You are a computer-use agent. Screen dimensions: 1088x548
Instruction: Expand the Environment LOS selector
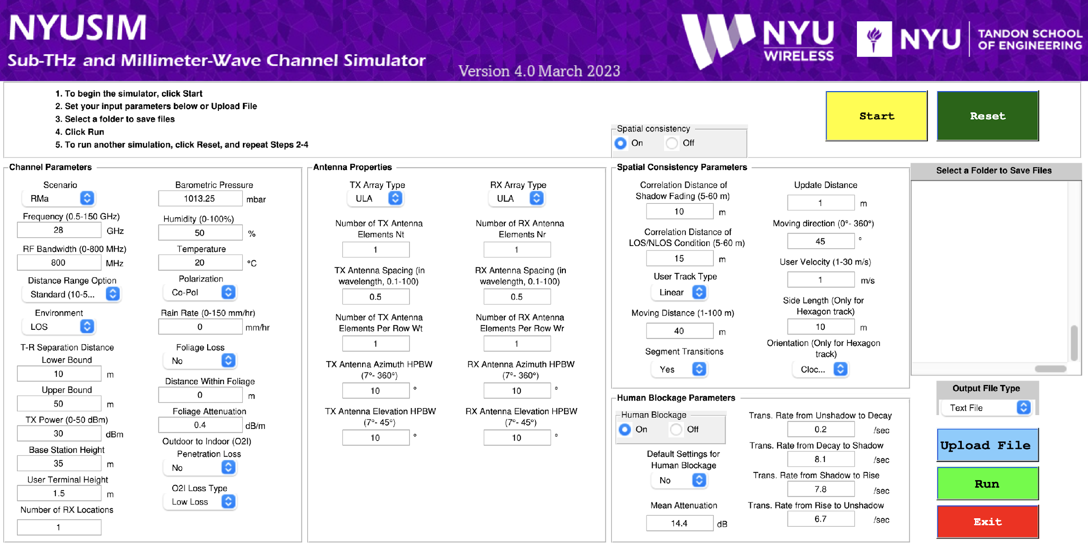(87, 326)
